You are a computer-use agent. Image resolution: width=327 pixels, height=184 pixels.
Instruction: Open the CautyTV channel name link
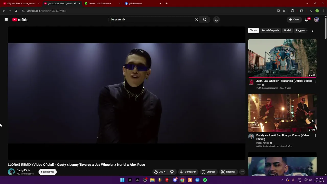(x=22, y=170)
